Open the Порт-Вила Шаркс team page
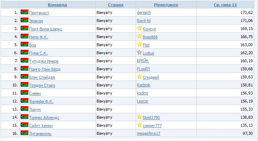 46,29
